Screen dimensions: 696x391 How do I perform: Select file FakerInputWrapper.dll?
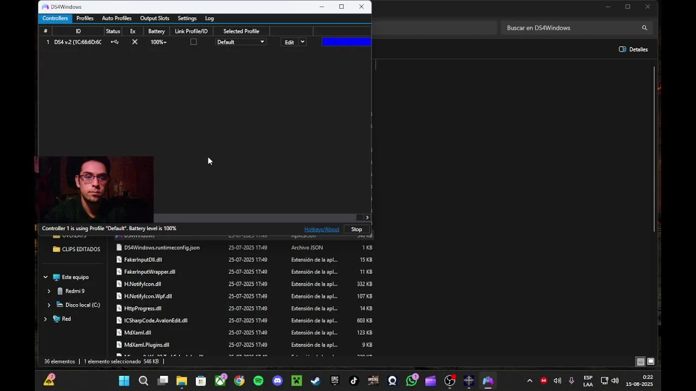tap(150, 272)
